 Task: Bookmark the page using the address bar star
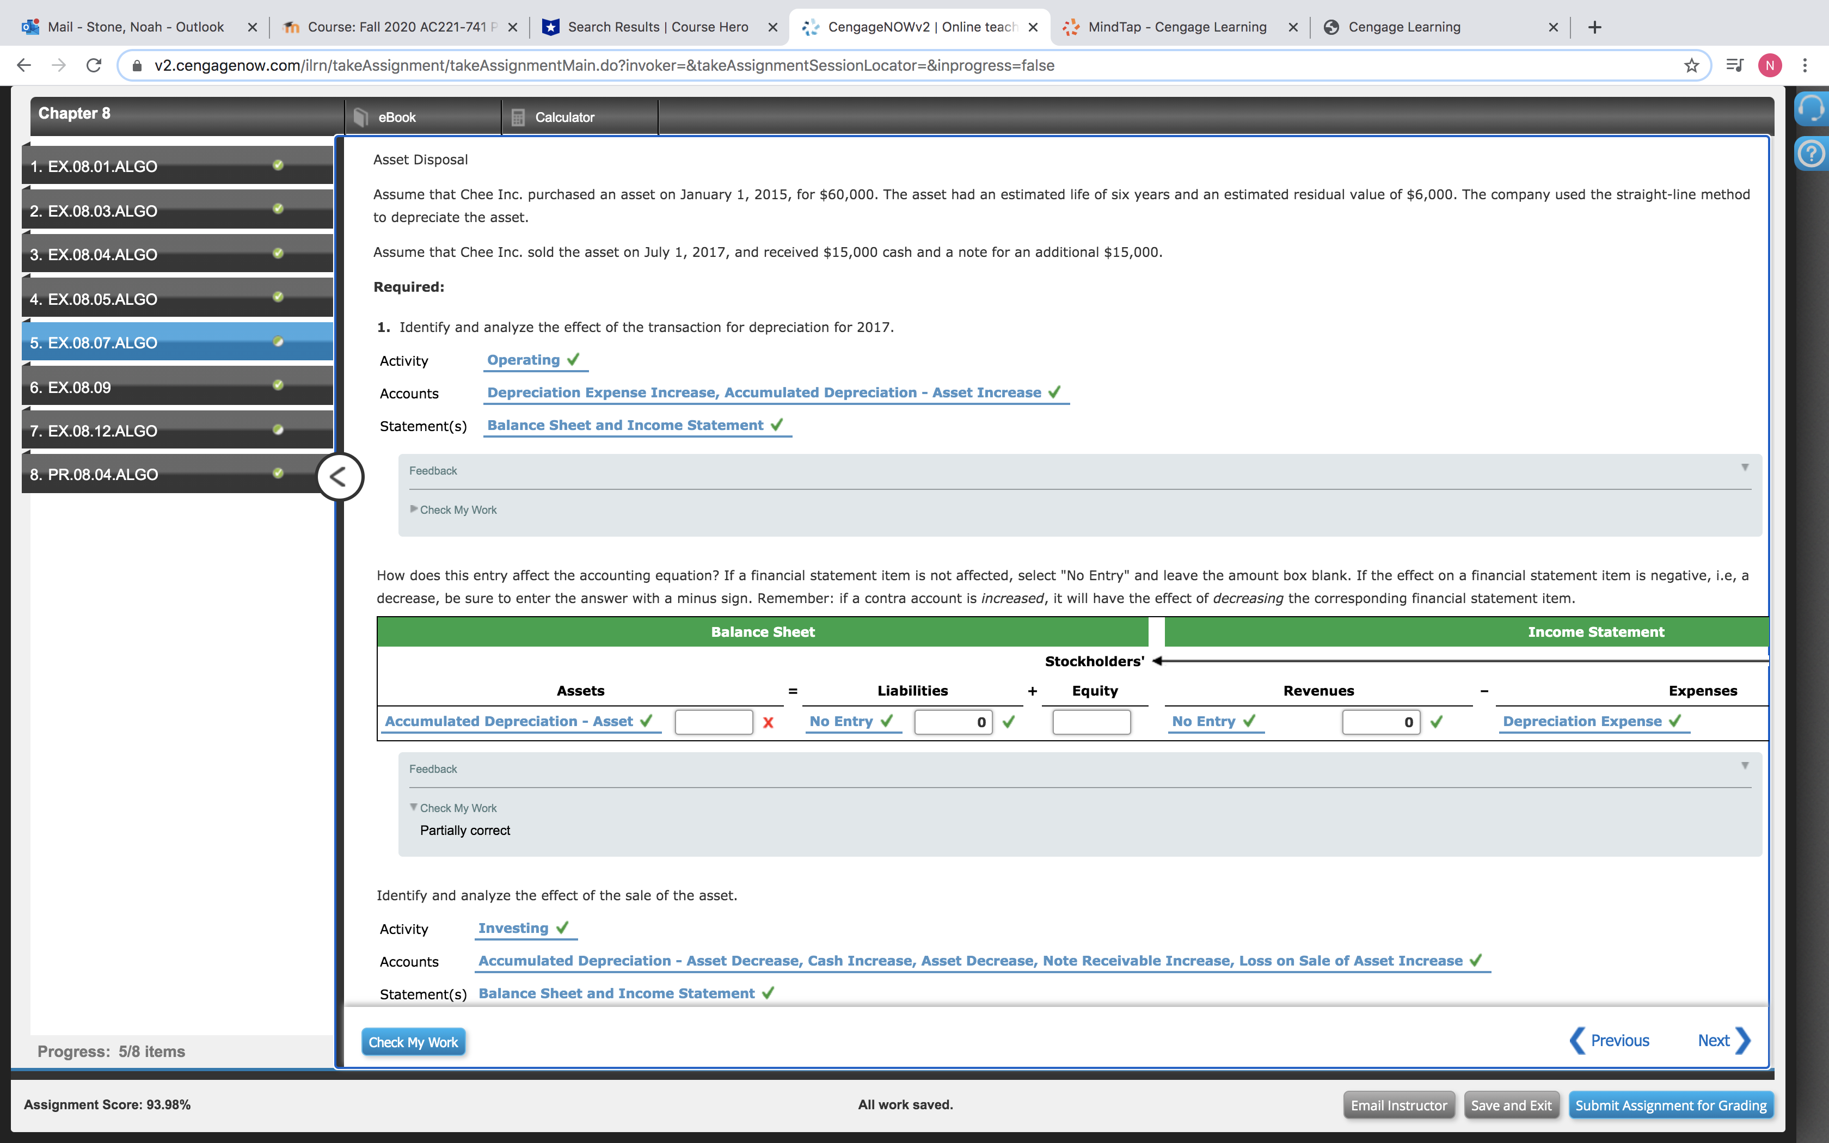pos(1690,65)
